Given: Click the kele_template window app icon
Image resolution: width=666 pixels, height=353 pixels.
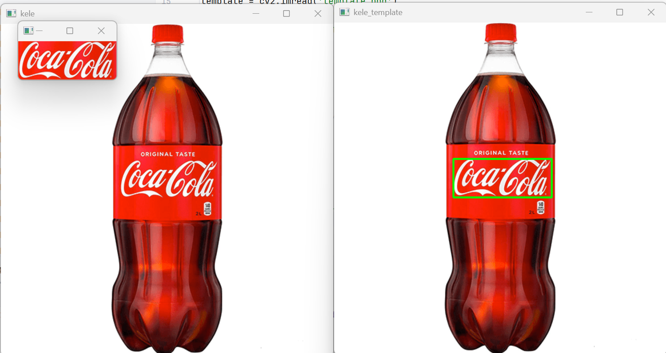Looking at the screenshot, I should [344, 12].
